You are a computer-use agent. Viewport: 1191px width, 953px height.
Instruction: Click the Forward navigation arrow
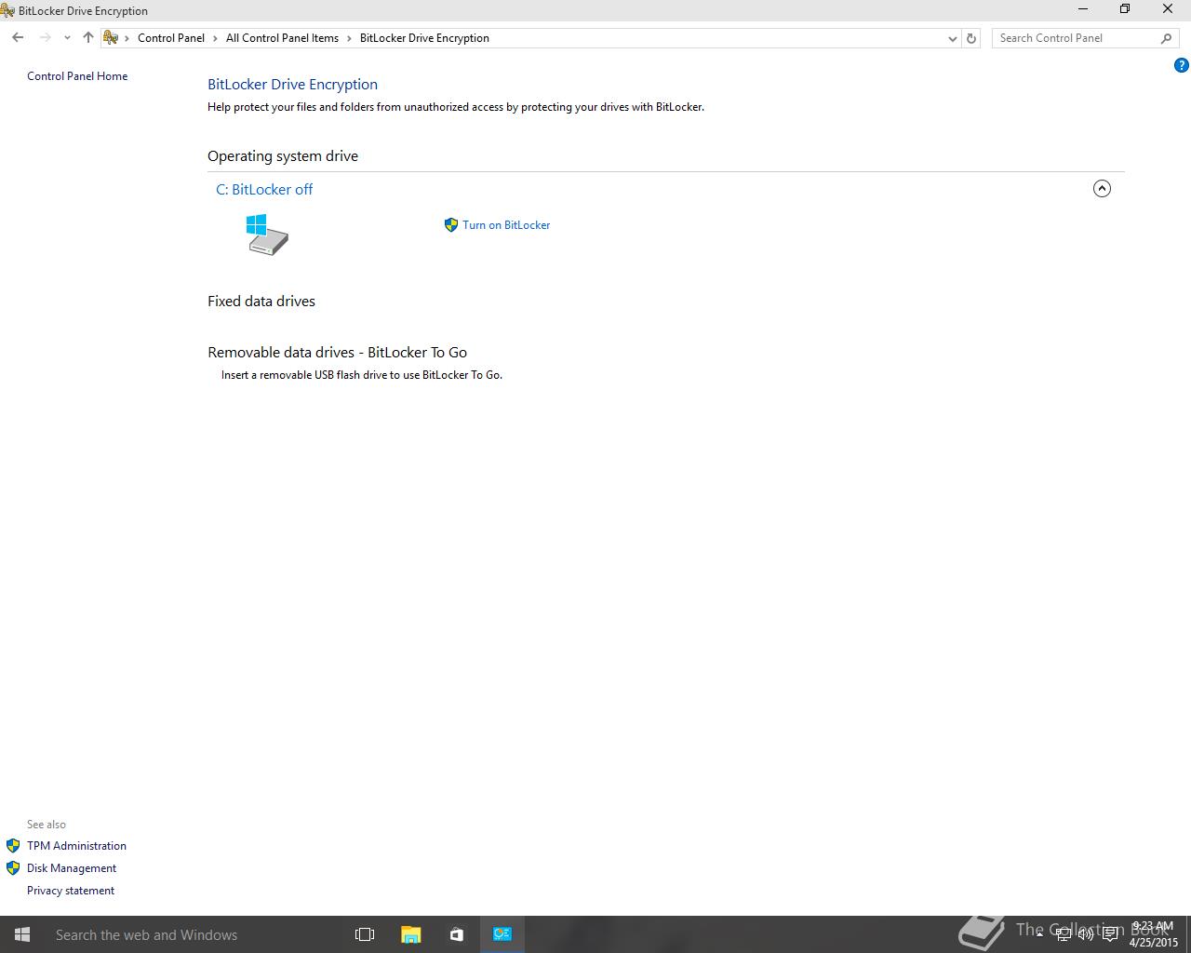click(45, 38)
